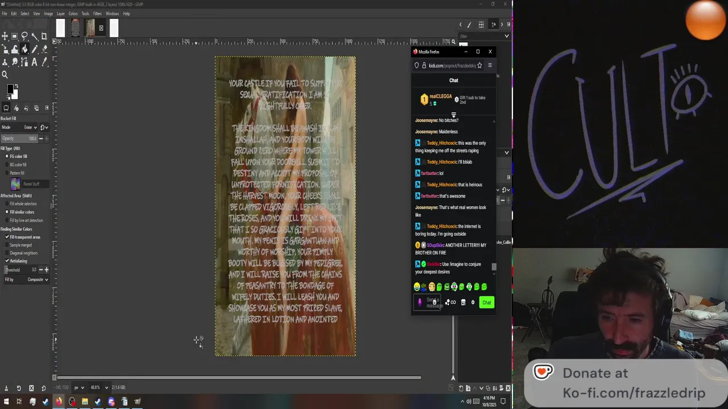Select Fill whole selection option
The width and height of the screenshot is (728, 409).
click(x=7, y=203)
